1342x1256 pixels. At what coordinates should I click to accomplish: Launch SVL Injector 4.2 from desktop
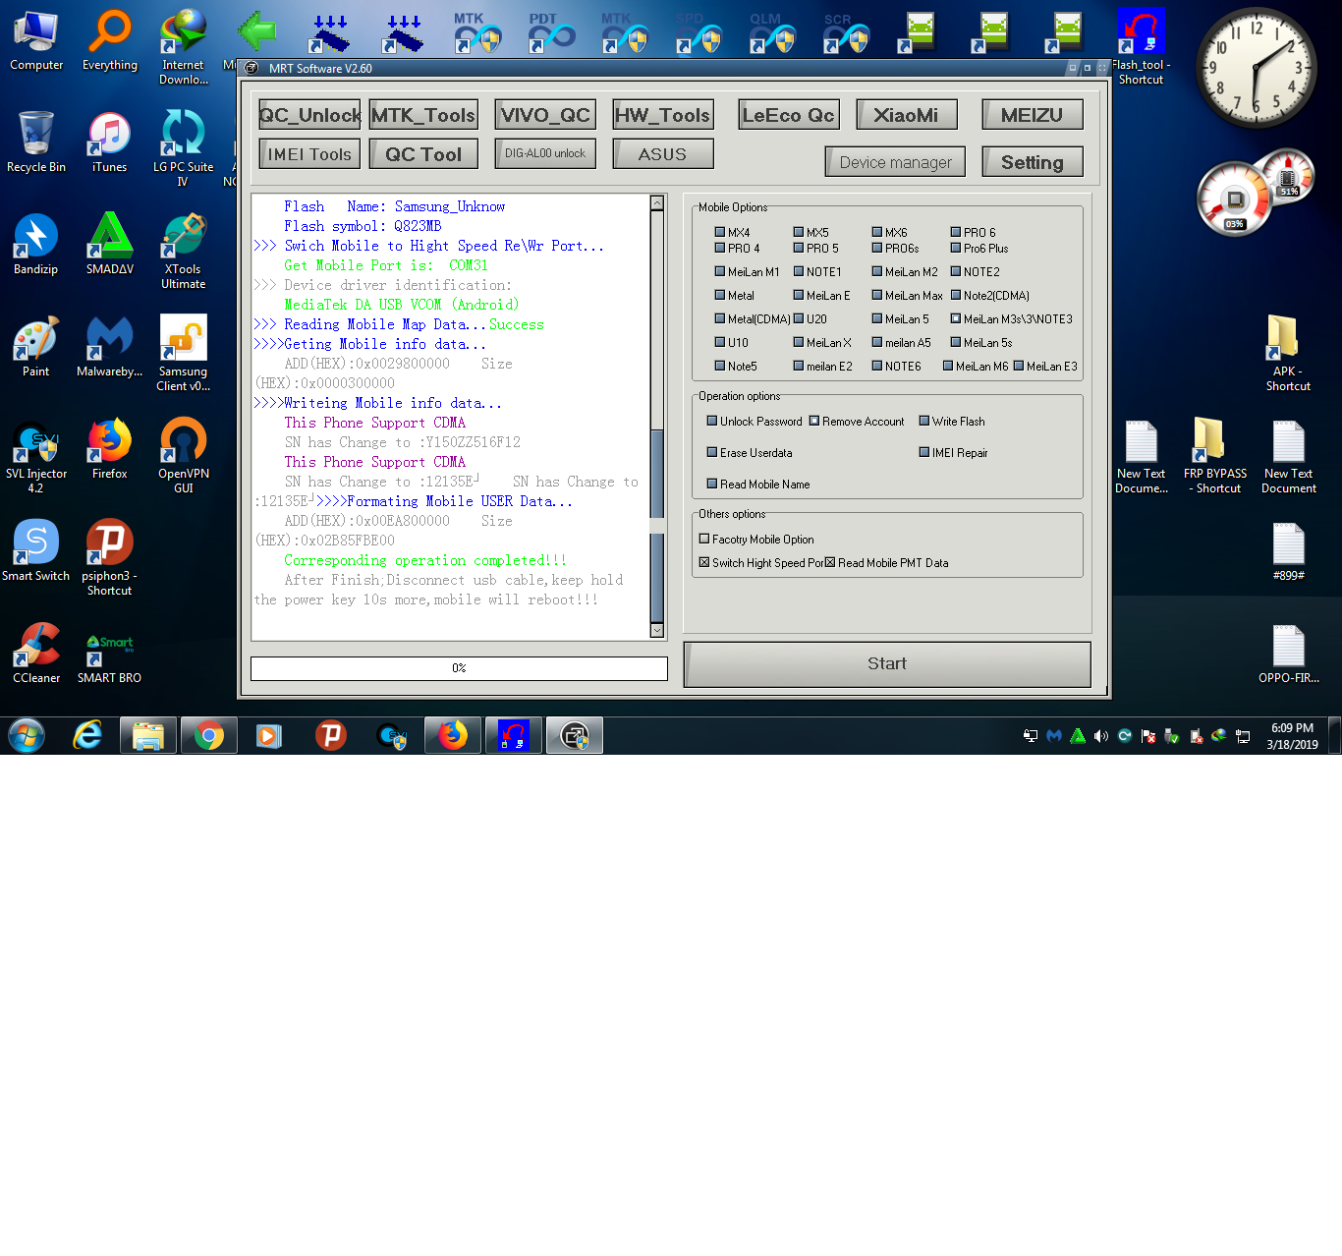36,455
